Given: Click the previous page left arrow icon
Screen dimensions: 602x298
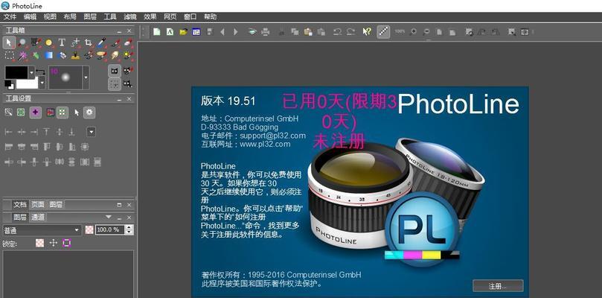Looking at the screenshot, I should pyautogui.click(x=222, y=32).
